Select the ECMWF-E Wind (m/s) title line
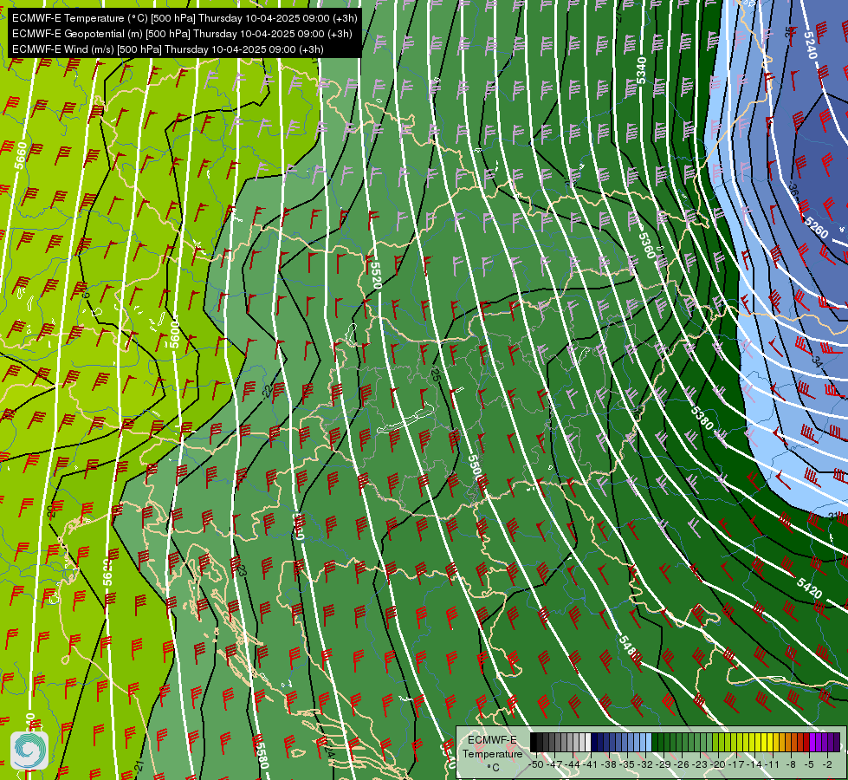The width and height of the screenshot is (848, 780). pos(168,49)
